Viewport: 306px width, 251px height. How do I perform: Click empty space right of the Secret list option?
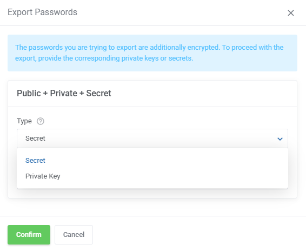click(x=166, y=160)
